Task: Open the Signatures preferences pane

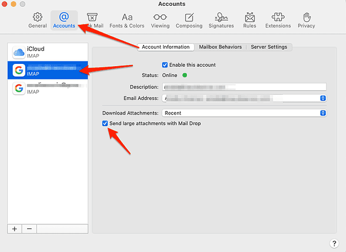Action: pos(221,20)
